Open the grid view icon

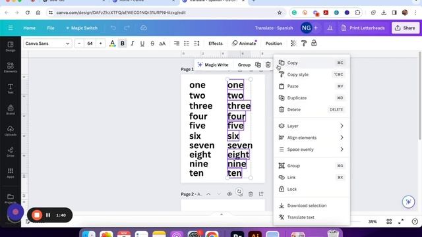389,222
